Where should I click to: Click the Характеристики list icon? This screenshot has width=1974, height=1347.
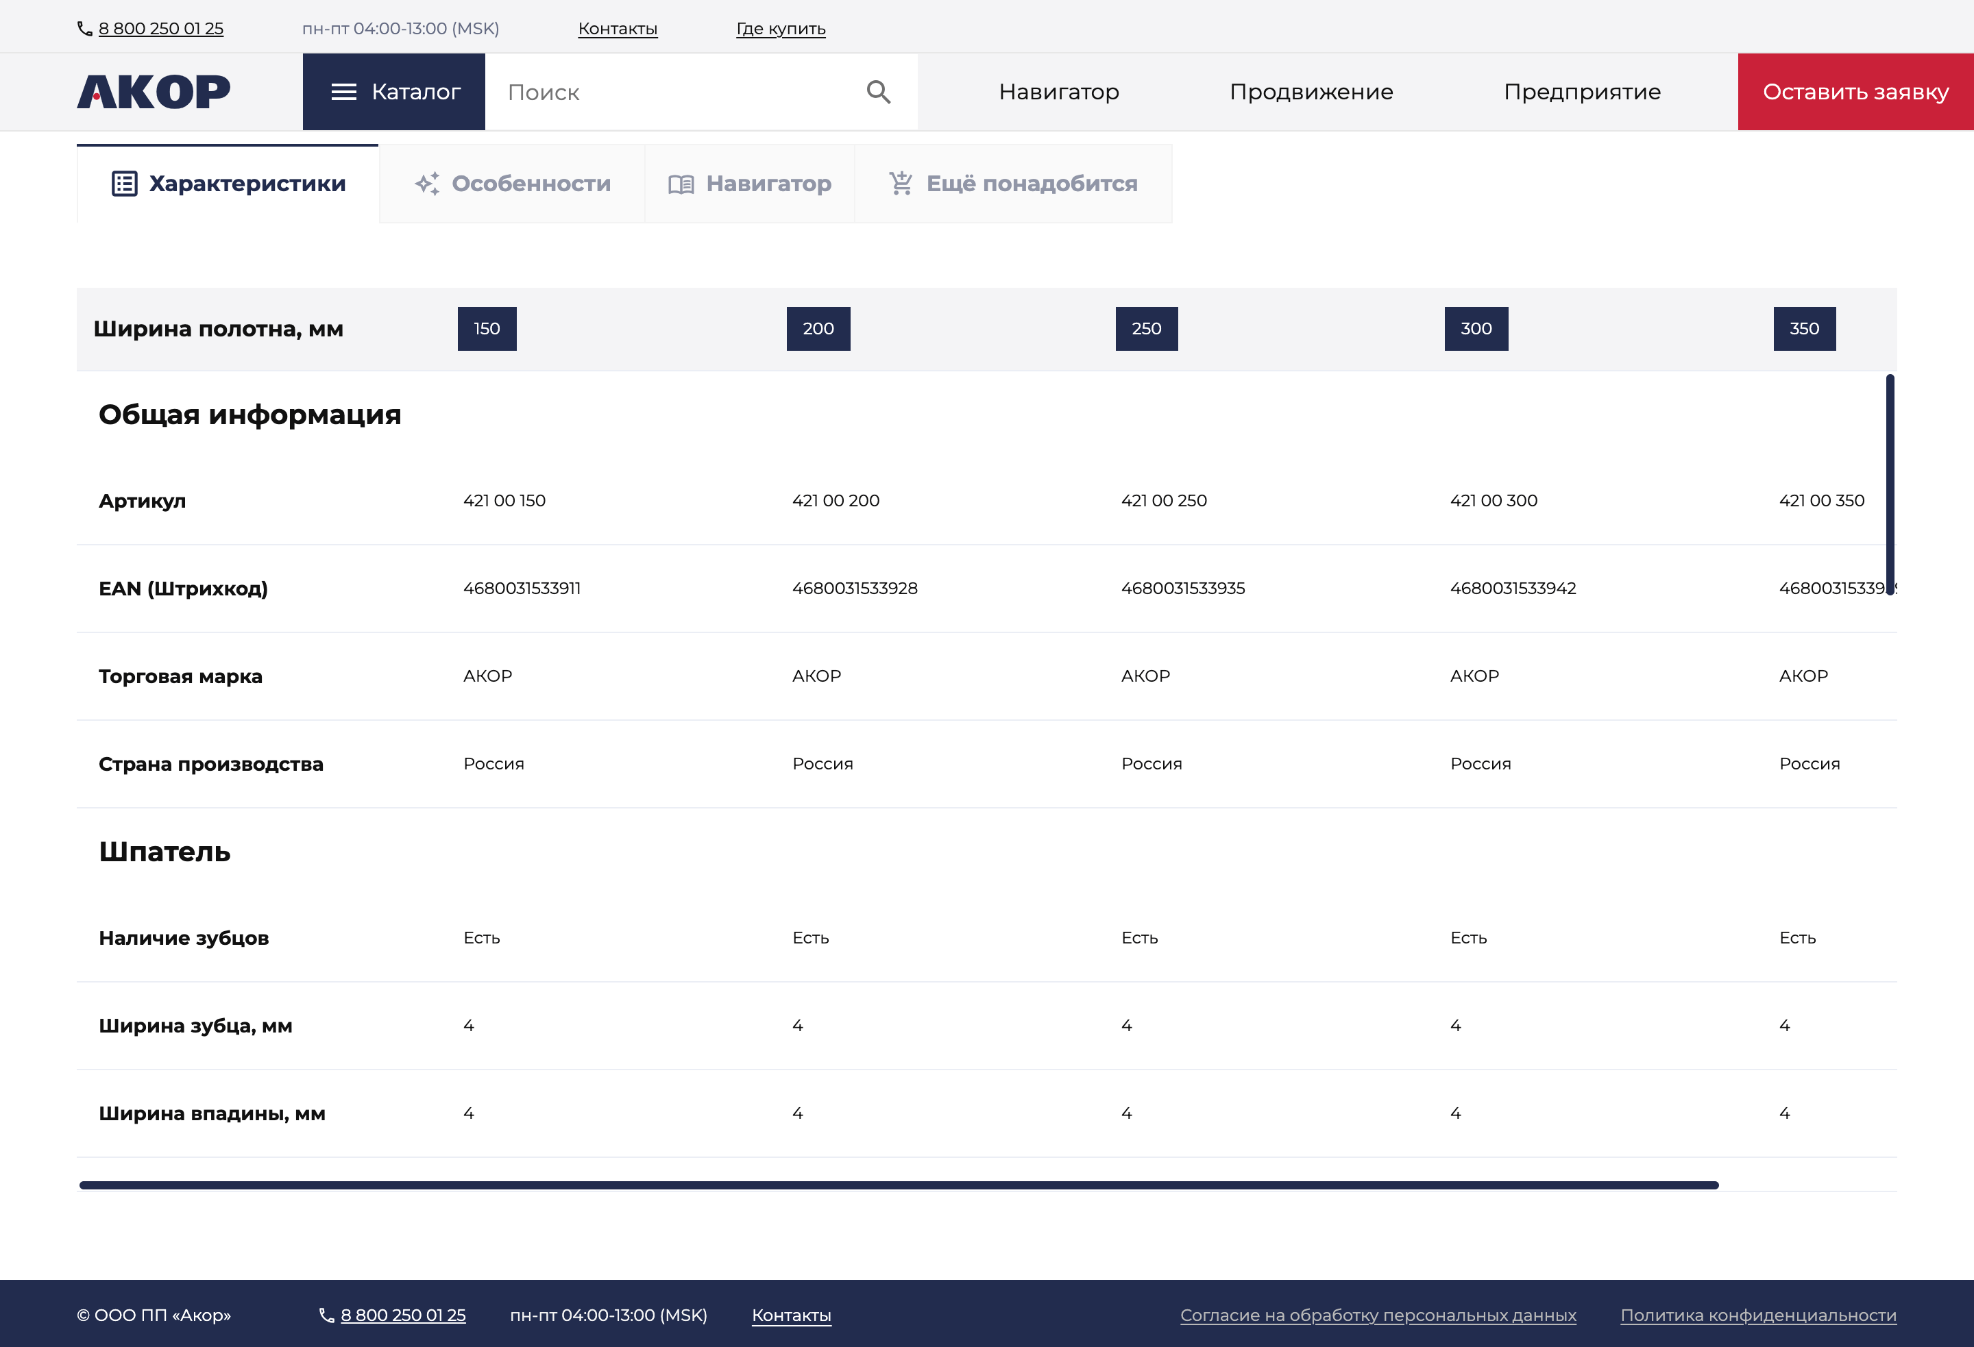click(124, 184)
